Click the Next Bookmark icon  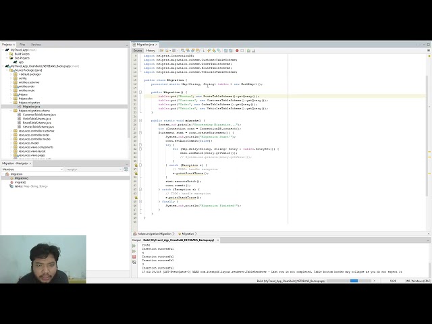click(x=214, y=51)
